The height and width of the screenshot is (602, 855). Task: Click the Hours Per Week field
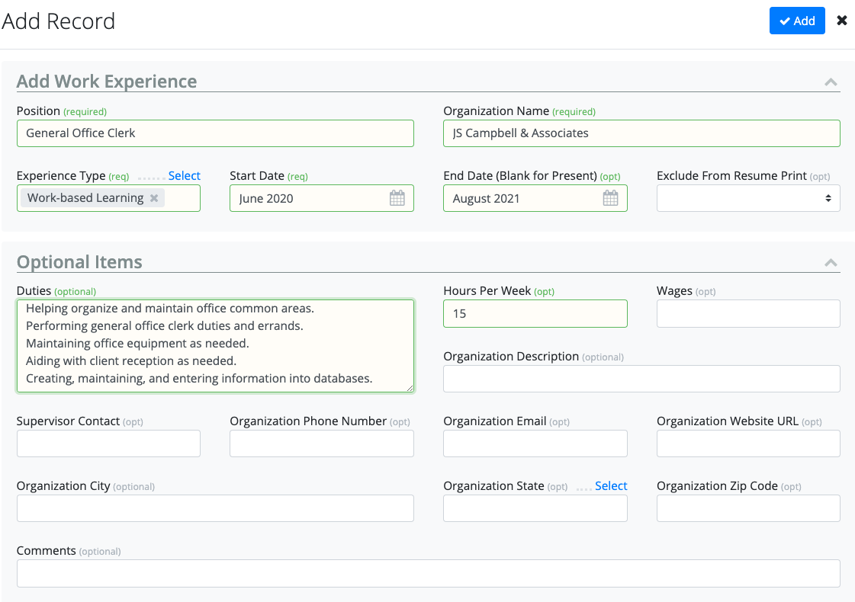(x=535, y=314)
